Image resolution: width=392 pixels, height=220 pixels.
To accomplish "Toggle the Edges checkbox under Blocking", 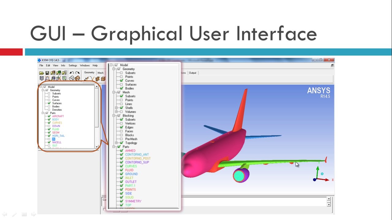I will [122, 127].
